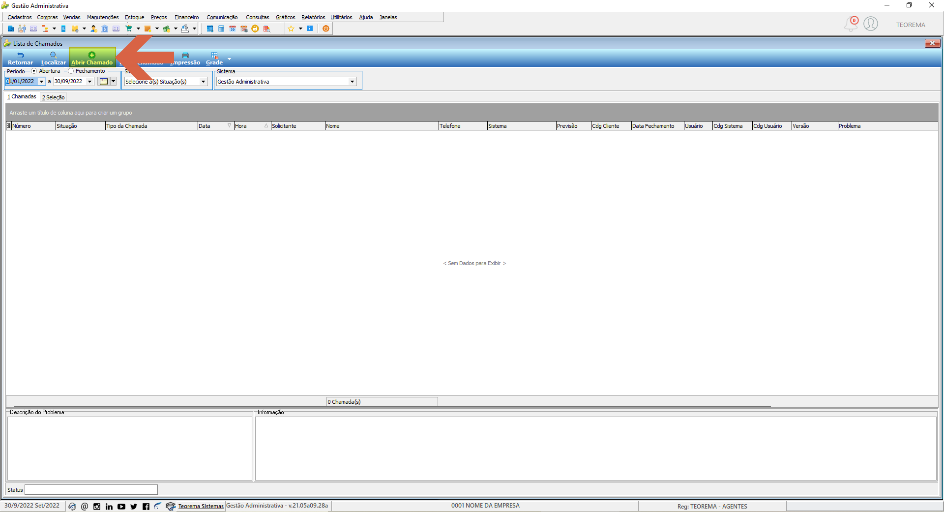Click the green money bills icon
944x512 pixels.
click(167, 29)
